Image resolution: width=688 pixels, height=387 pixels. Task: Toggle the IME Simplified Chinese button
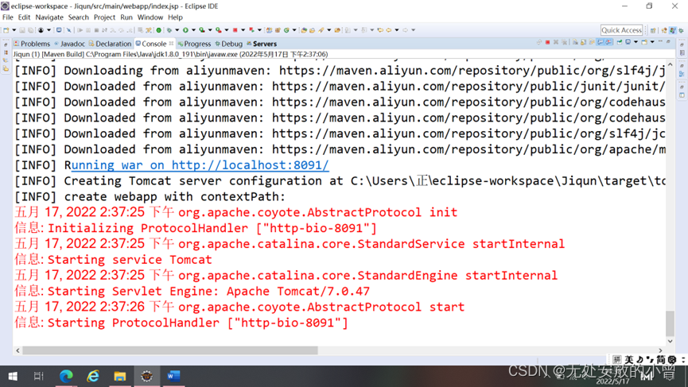(x=661, y=359)
